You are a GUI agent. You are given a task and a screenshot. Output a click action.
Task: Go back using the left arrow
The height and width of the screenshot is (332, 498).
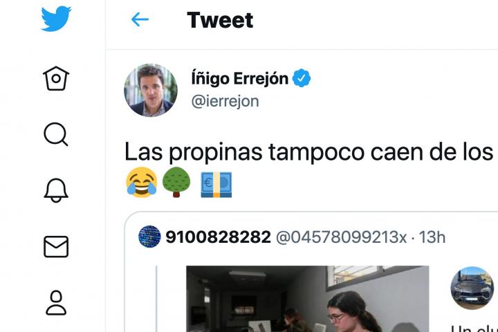tap(140, 19)
